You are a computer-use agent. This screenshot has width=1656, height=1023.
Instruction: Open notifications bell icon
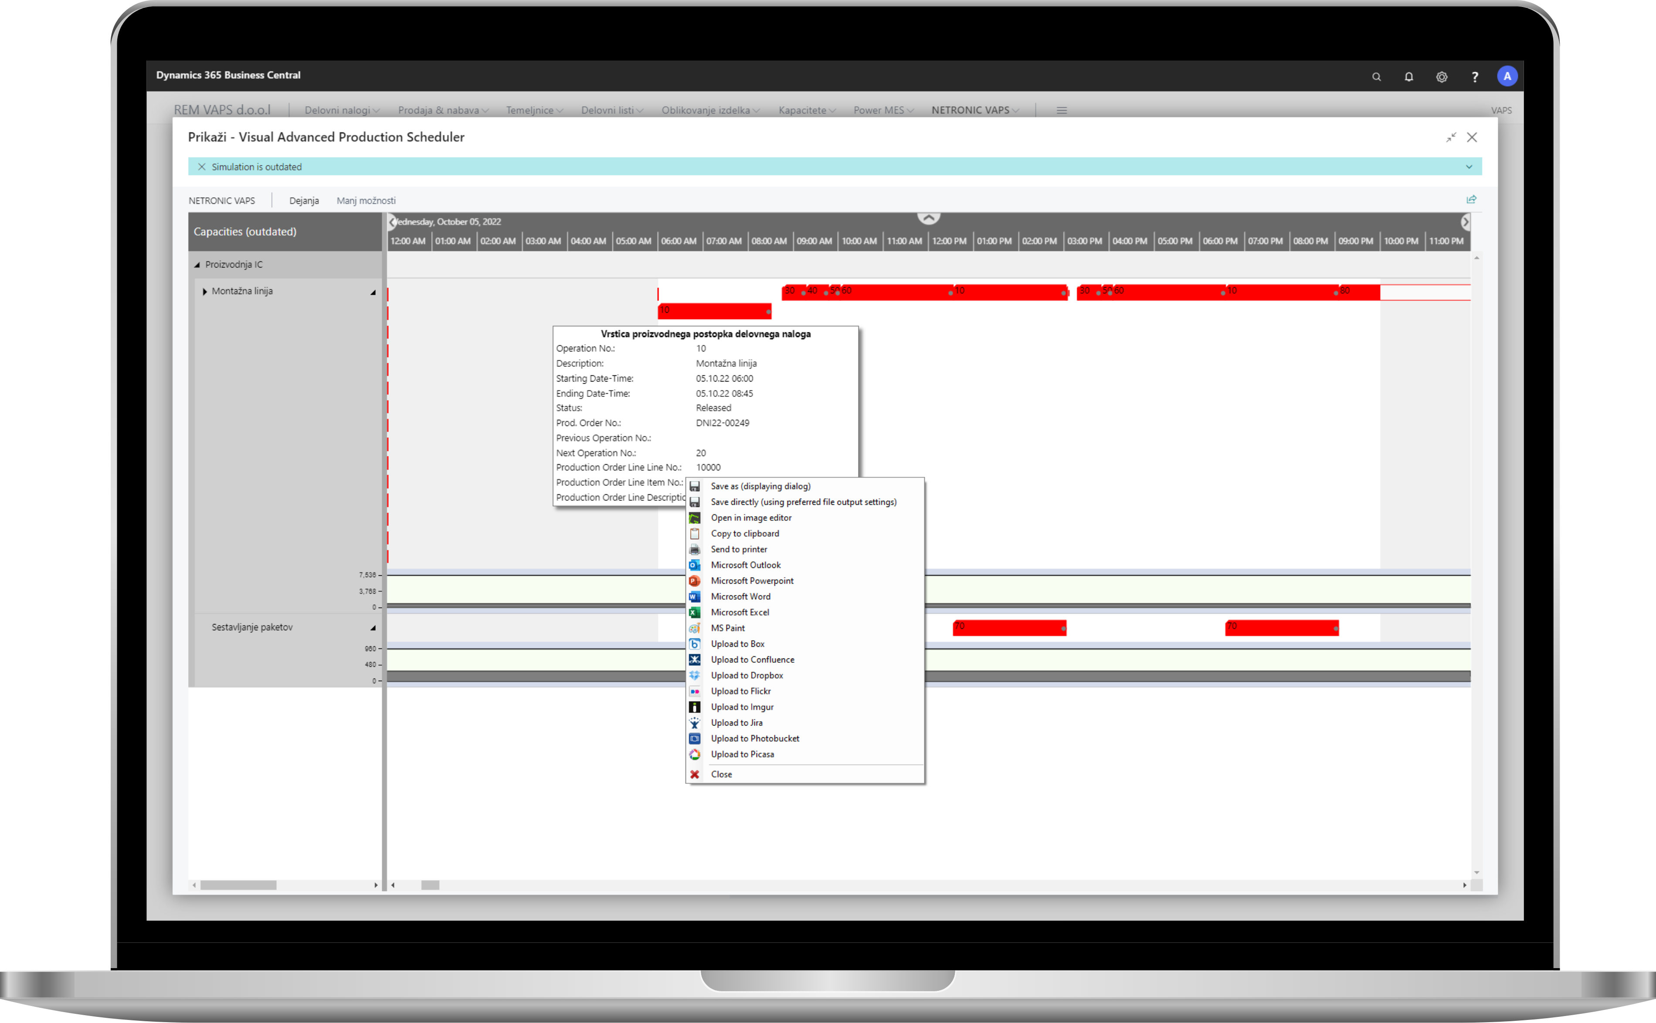pos(1409,77)
